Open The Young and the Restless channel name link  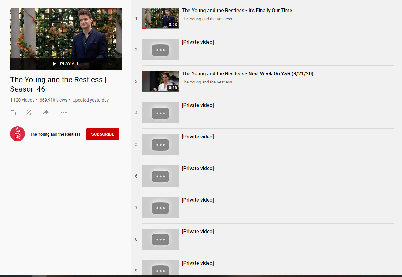55,134
